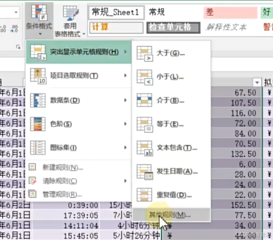Expand arrow beside 图标集

(x=126, y=147)
